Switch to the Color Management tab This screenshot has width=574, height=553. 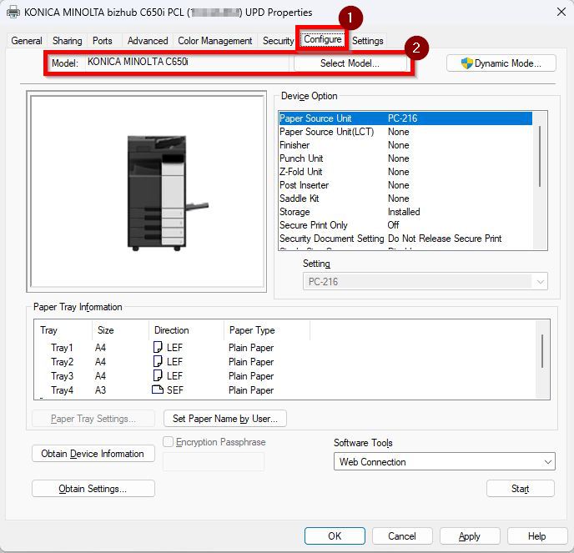coord(214,41)
